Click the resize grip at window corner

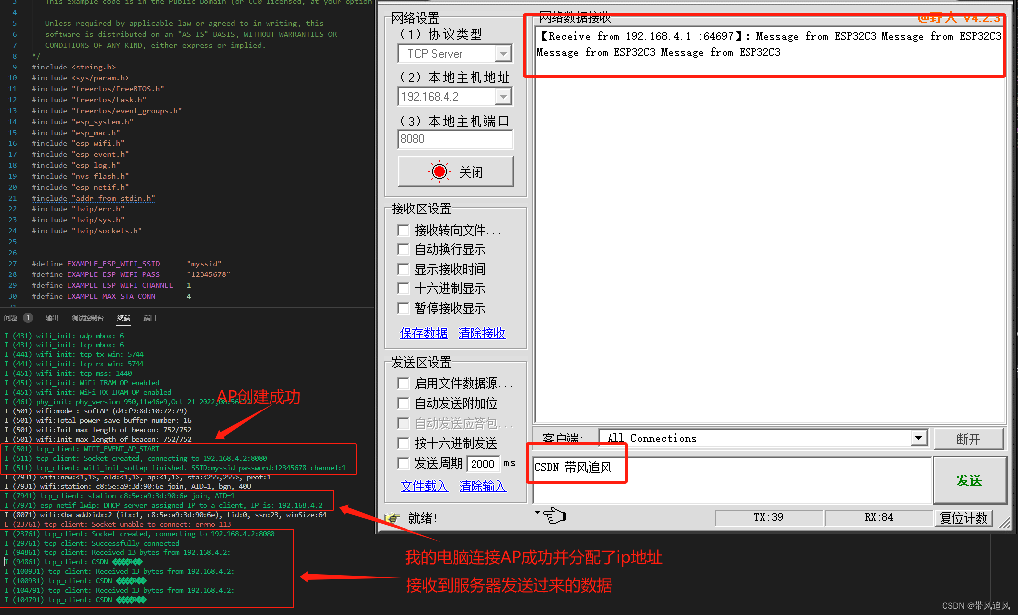click(x=1004, y=522)
